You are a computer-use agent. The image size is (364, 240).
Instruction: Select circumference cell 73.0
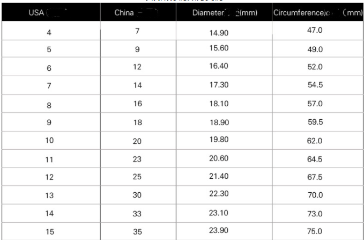[315, 214]
